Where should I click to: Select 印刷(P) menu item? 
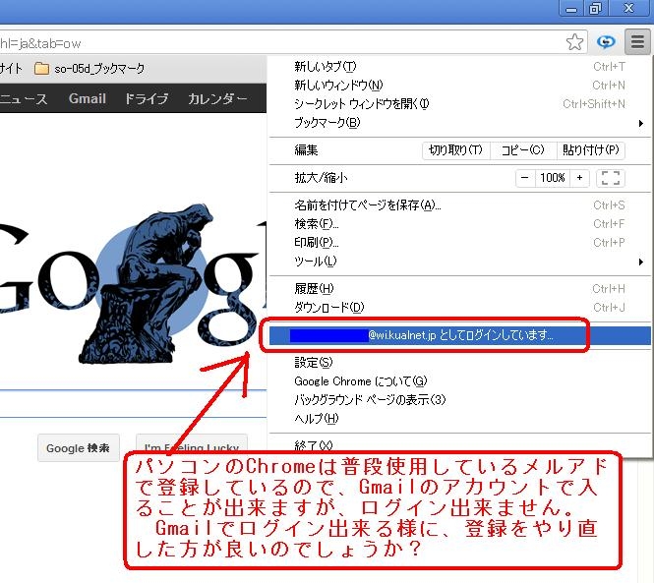pos(459,243)
